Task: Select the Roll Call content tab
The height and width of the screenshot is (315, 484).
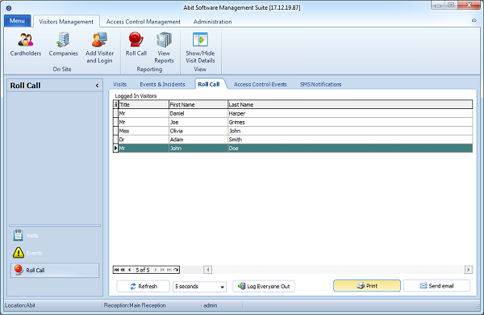Action: [209, 84]
